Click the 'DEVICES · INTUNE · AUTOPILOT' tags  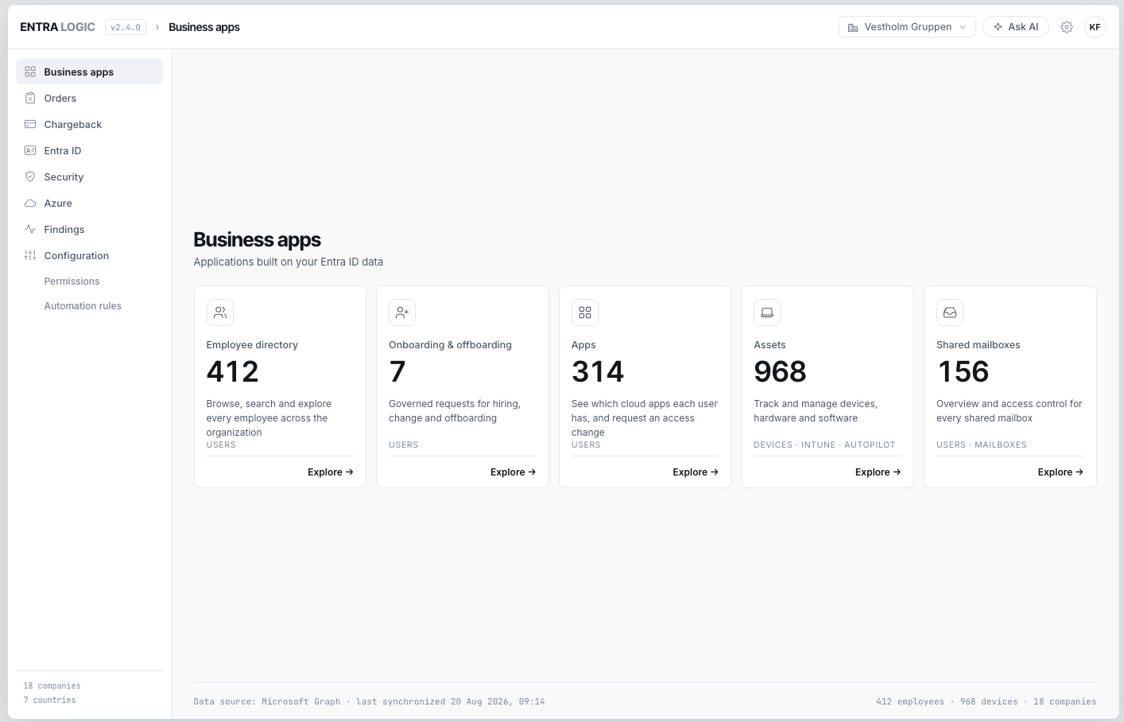(824, 445)
